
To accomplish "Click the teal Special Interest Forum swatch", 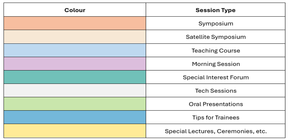I will 75,77.
